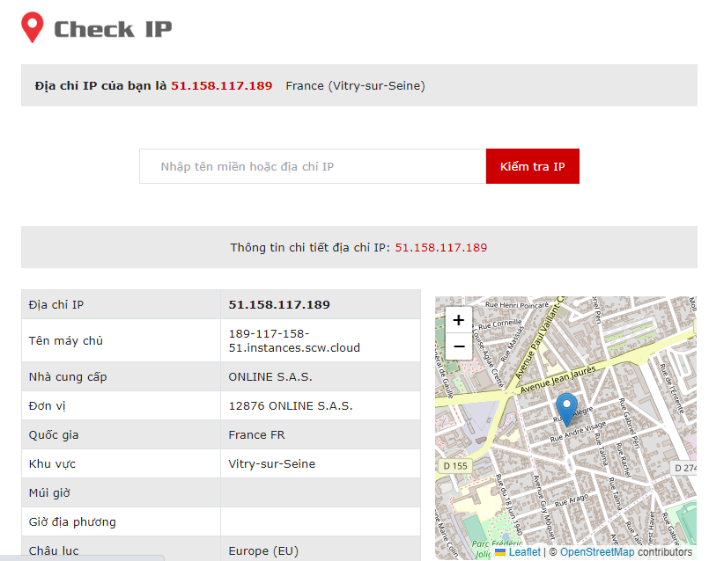
Task: Zoom out on the map with minus icon
Action: coord(458,346)
